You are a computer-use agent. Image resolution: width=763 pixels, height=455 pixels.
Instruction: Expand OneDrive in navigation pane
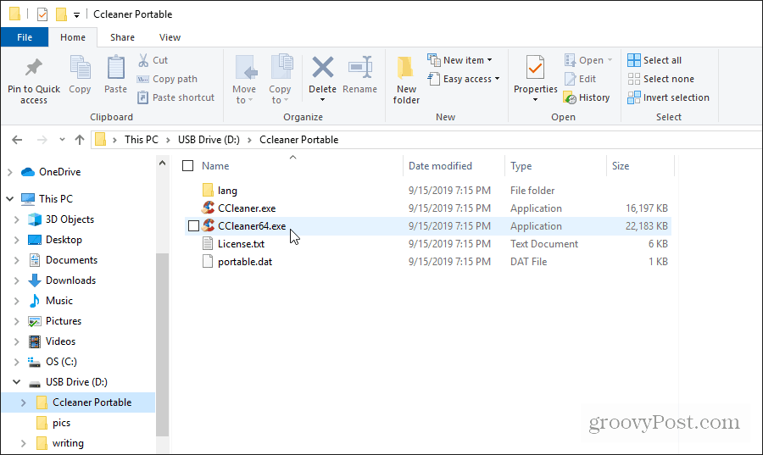(x=9, y=172)
